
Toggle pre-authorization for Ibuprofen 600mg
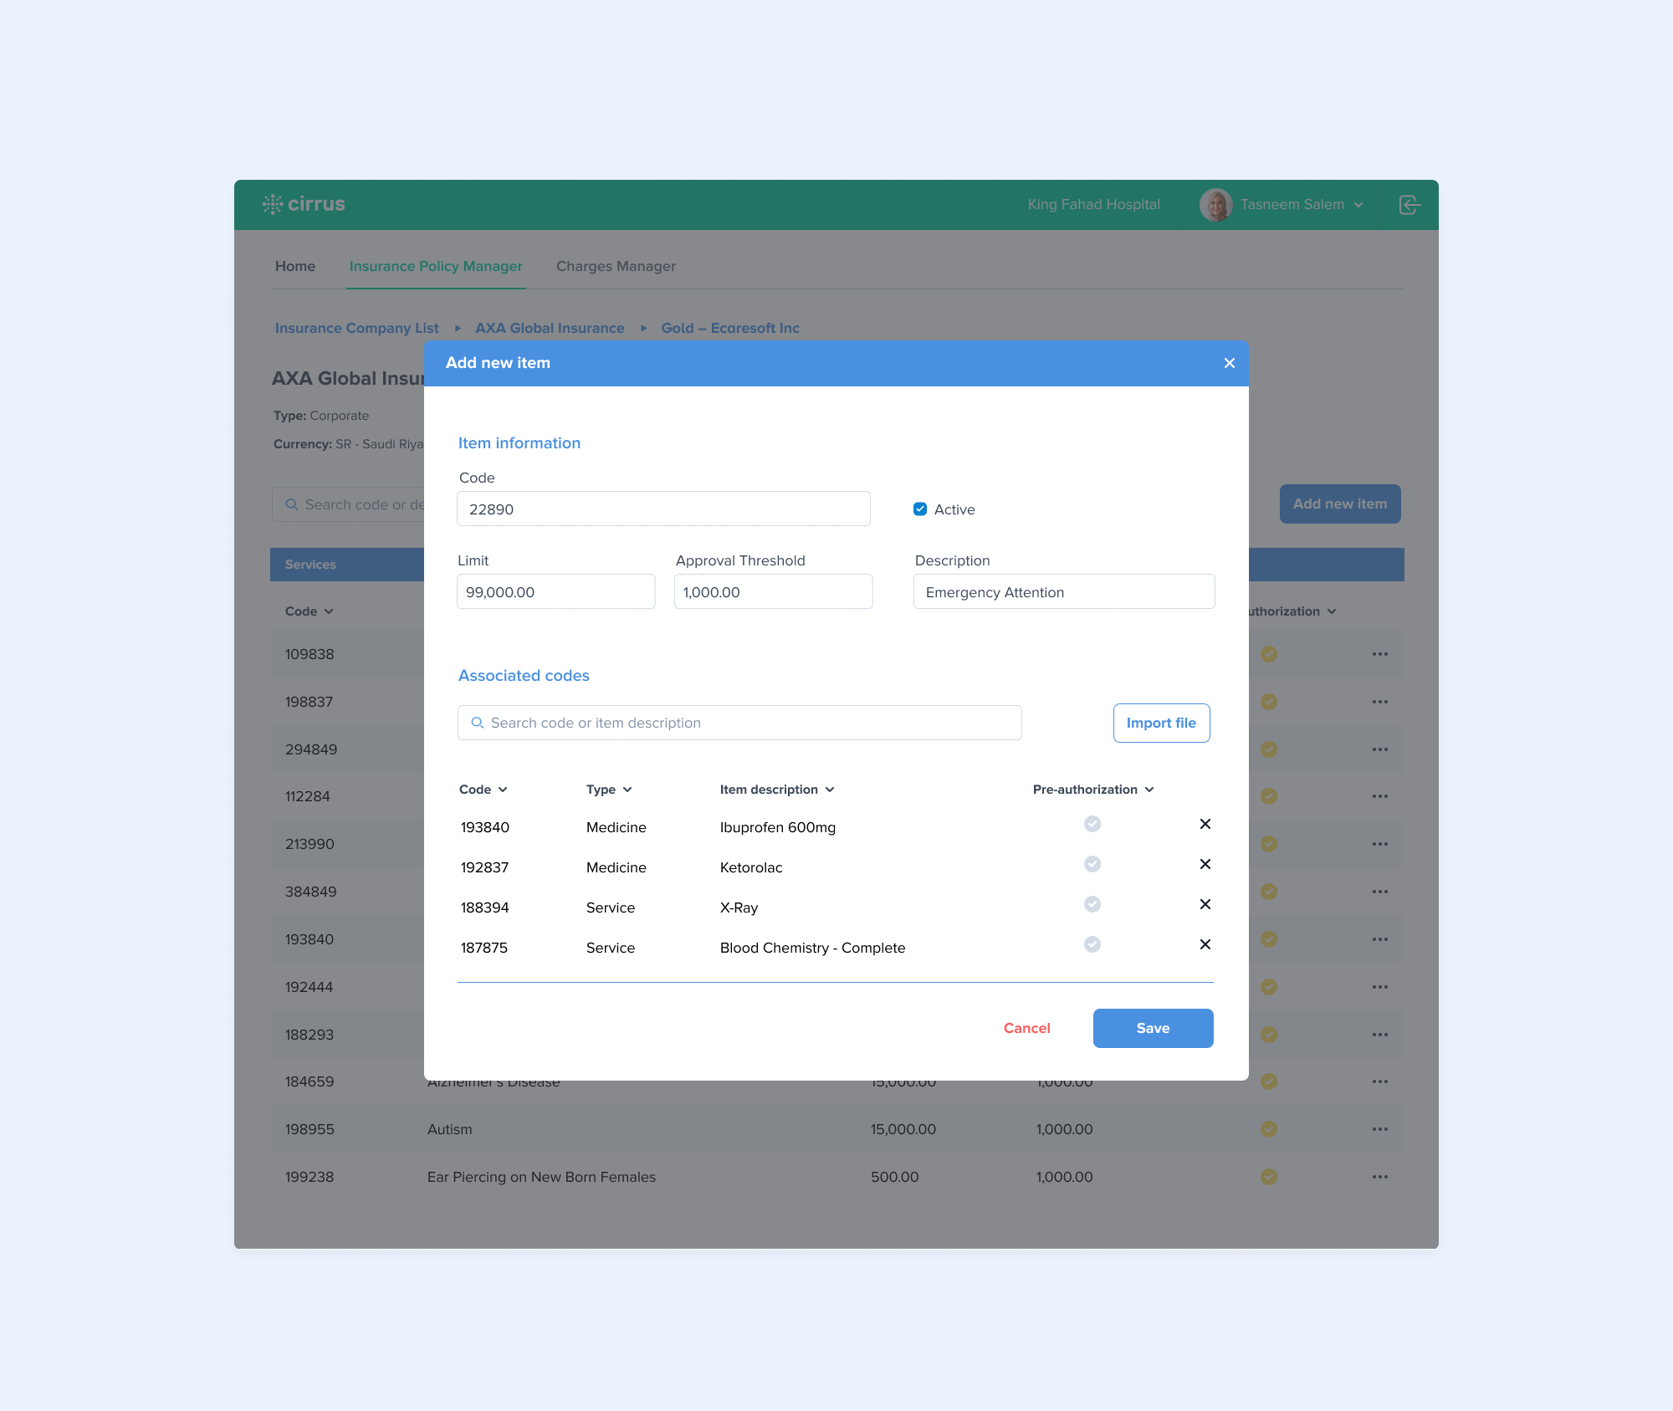(1092, 824)
